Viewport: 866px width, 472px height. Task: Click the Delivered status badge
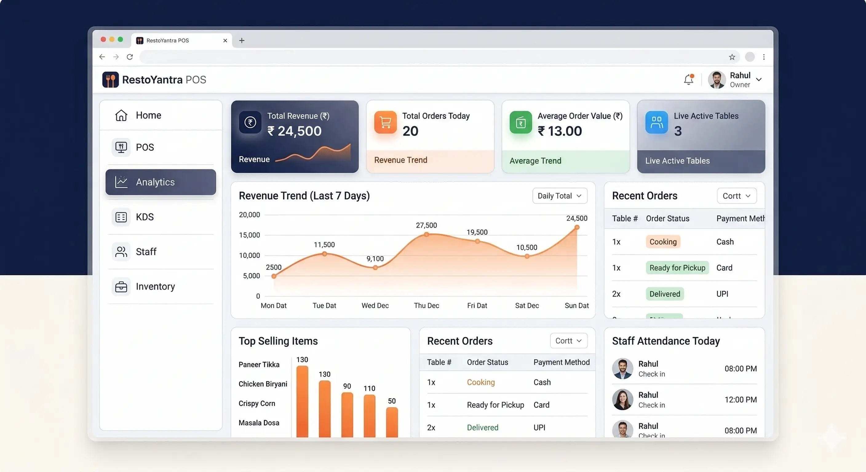[665, 293]
